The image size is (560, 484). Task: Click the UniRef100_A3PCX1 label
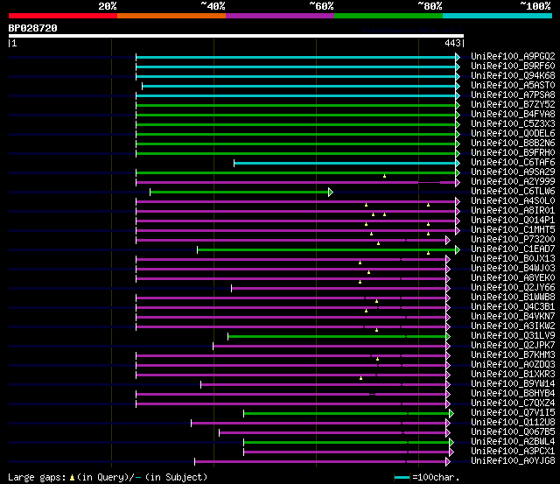coord(513,452)
